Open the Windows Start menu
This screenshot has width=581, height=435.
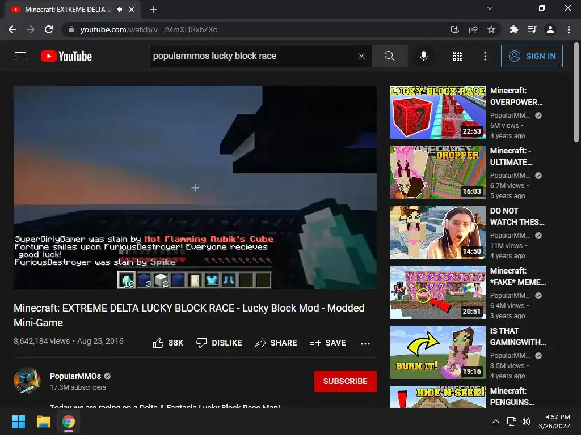(x=18, y=421)
